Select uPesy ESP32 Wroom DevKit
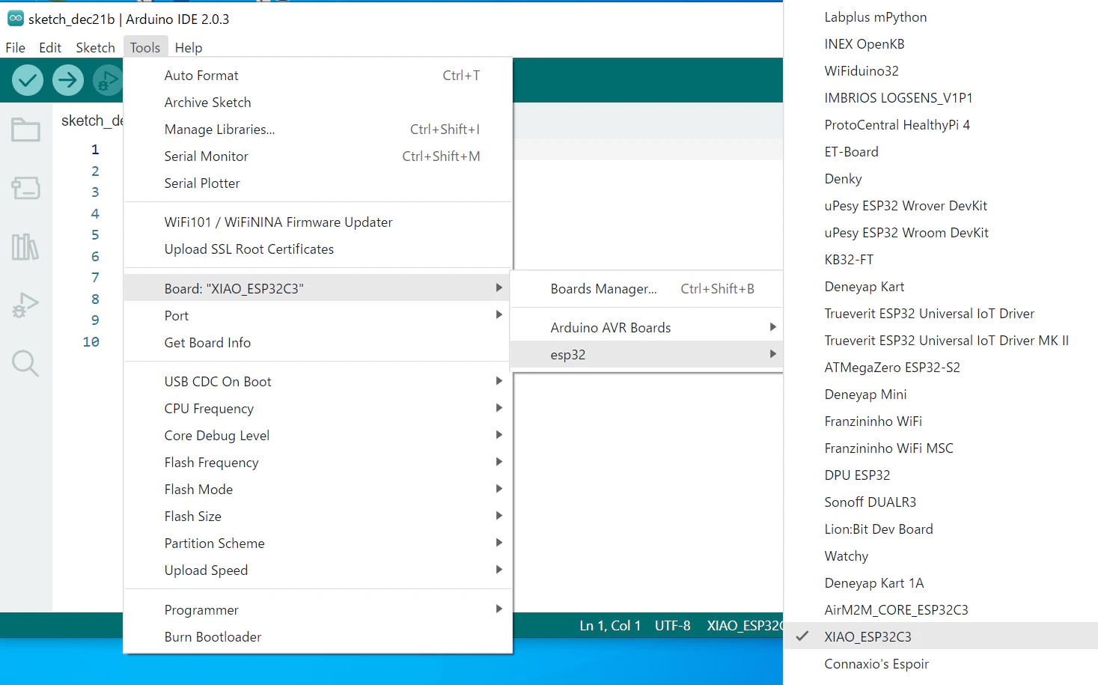 point(941,232)
